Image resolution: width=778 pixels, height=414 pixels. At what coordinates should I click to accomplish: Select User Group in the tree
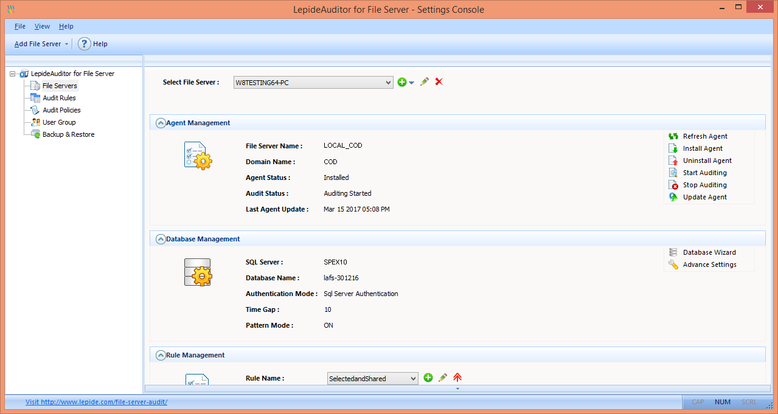(x=59, y=122)
